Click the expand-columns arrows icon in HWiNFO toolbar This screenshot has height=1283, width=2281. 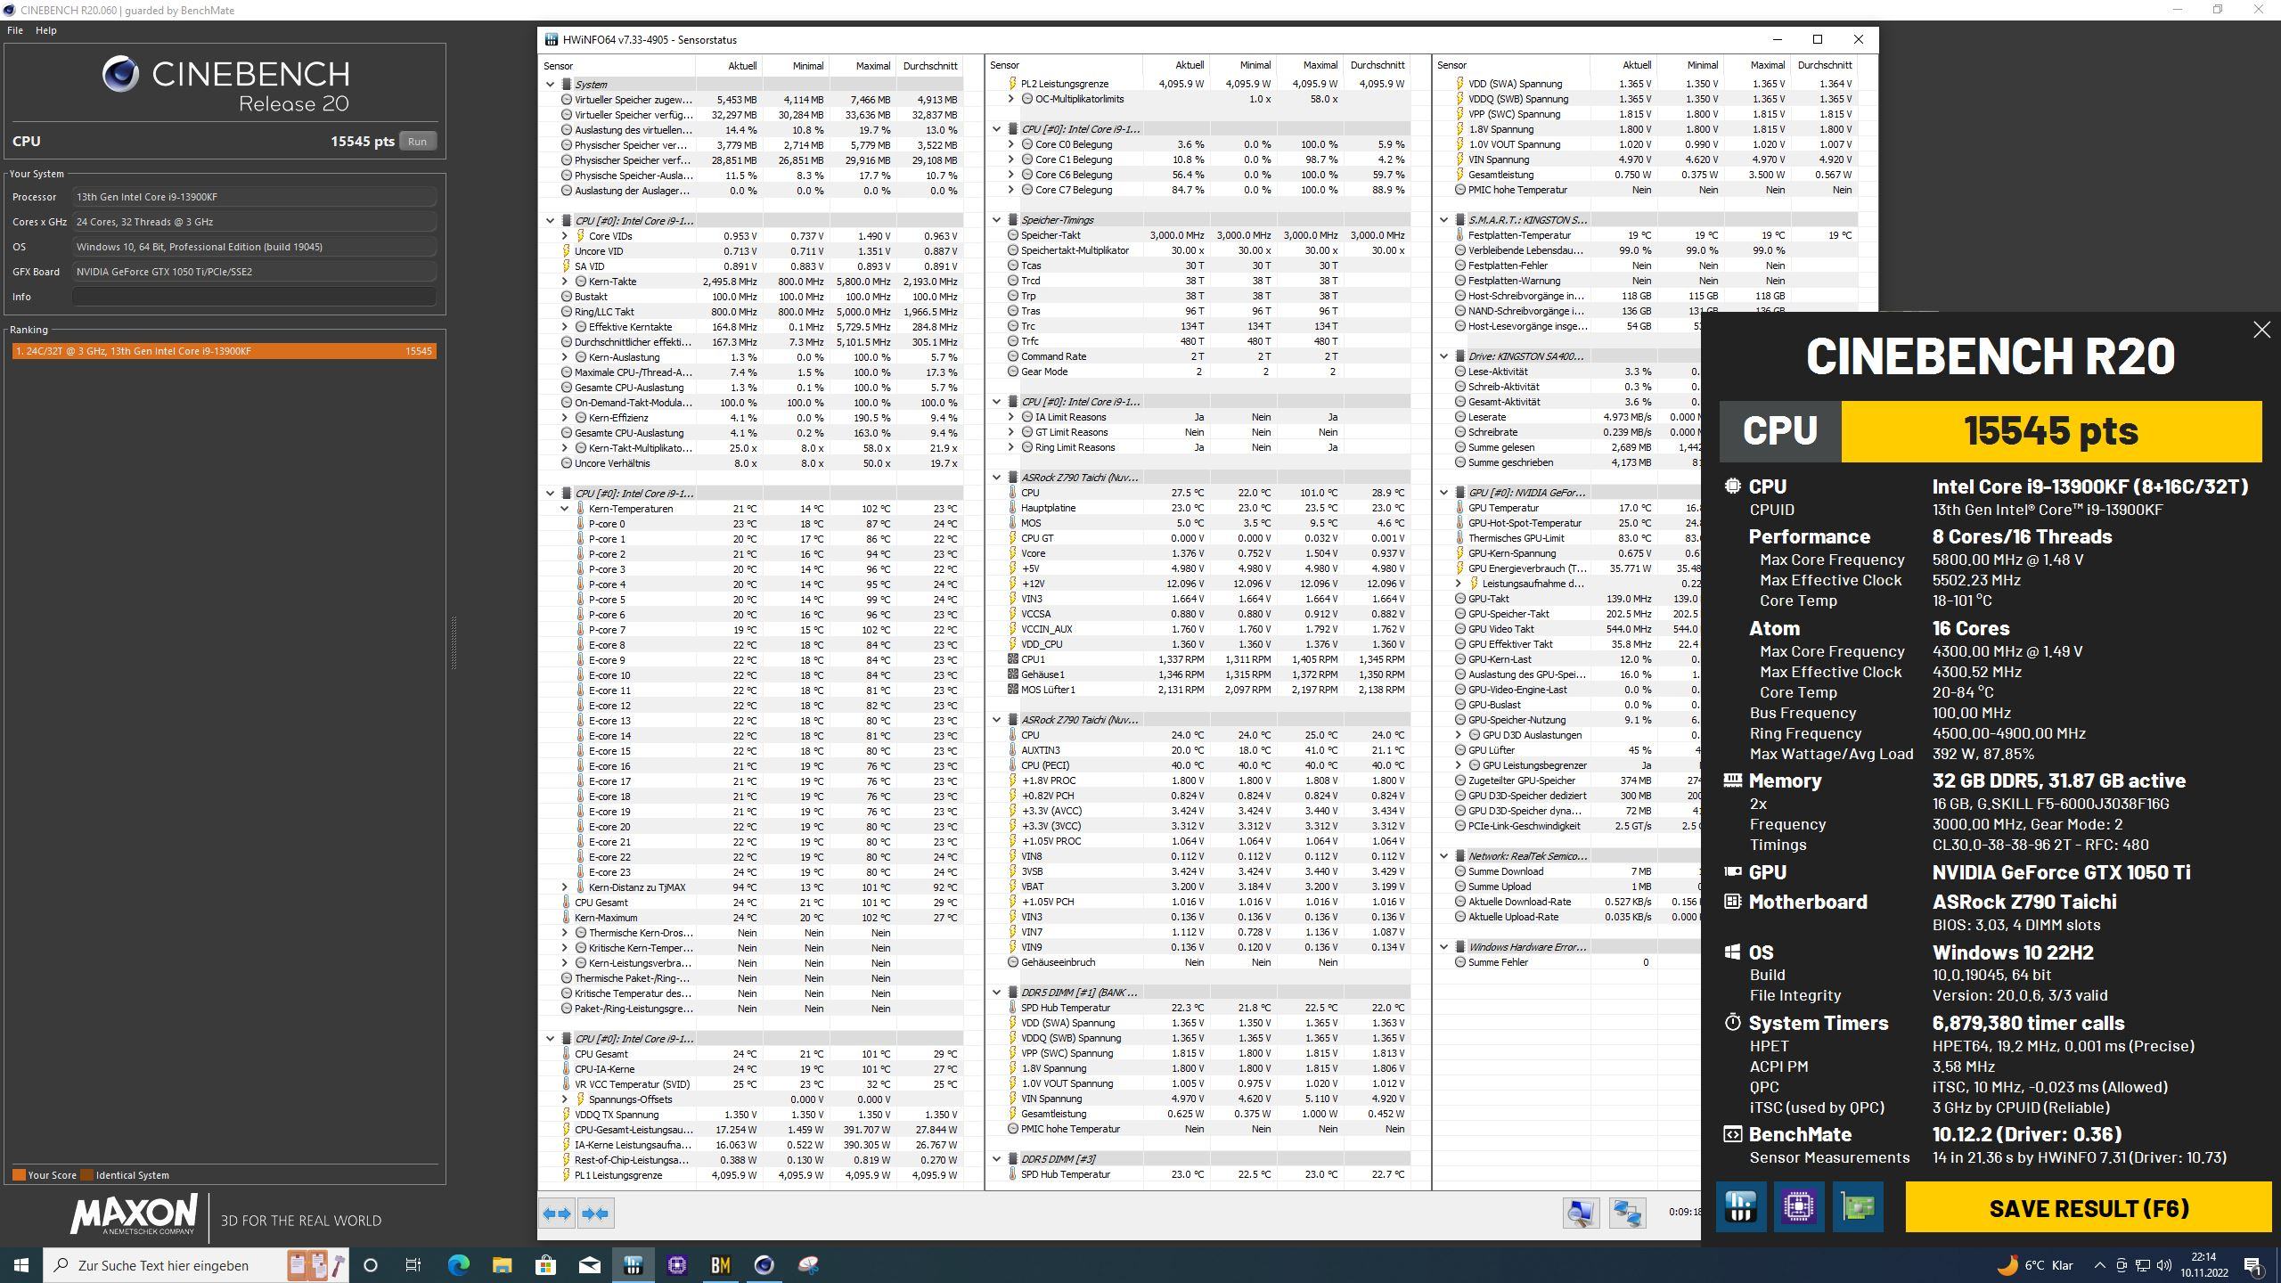coord(558,1213)
